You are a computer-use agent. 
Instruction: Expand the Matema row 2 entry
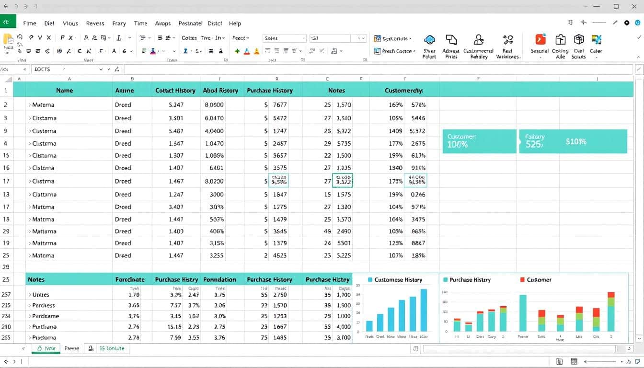click(29, 104)
